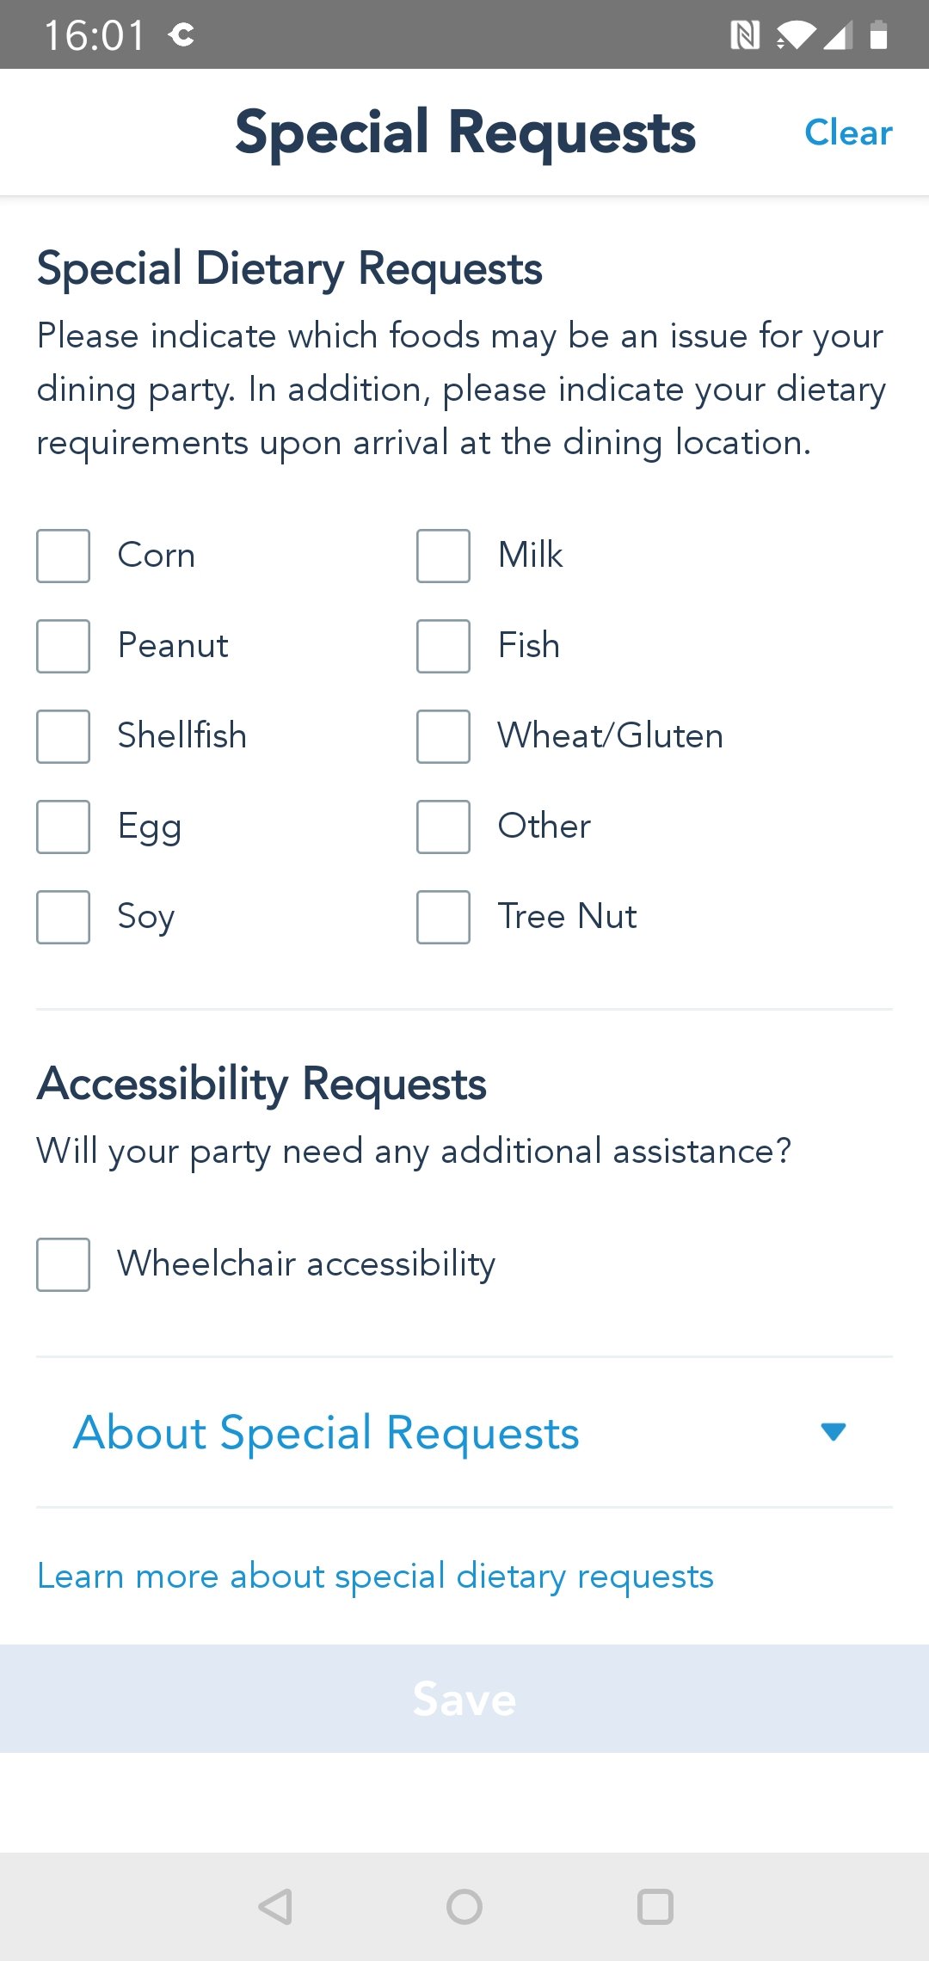Screen dimensions: 929x1961
Task: Tap the Android back navigation icon
Action: [x=276, y=1907]
